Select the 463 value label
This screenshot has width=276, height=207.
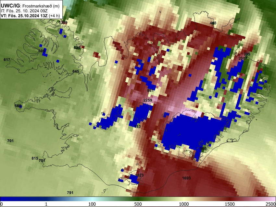pyautogui.click(x=213, y=23)
